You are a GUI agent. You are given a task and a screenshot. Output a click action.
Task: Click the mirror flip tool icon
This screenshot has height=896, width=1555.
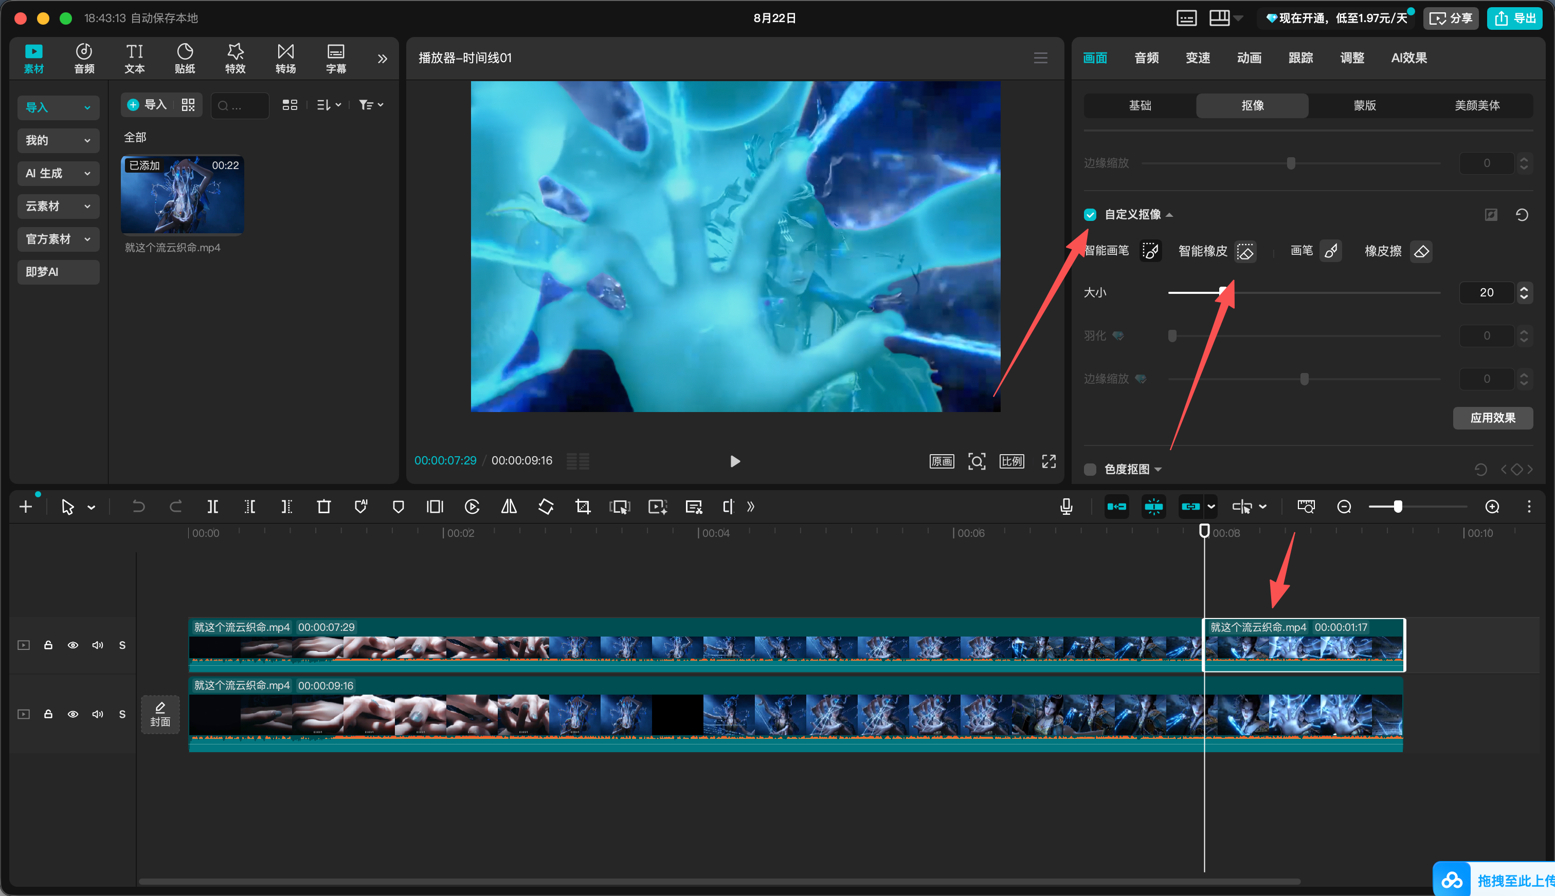pyautogui.click(x=509, y=507)
